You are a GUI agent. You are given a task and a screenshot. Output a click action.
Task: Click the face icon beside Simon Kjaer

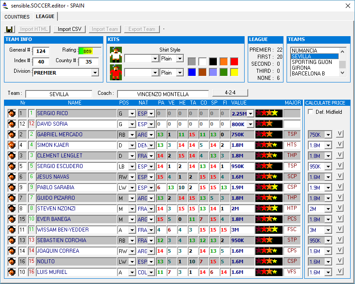(x=11, y=145)
